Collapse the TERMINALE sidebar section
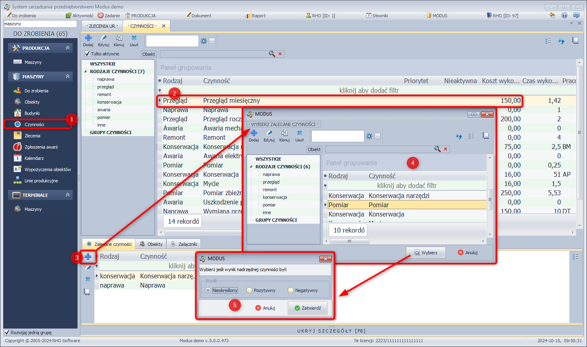This screenshot has height=347, width=587. [x=67, y=195]
